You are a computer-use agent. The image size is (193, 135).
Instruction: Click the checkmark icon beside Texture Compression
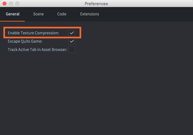point(72,33)
